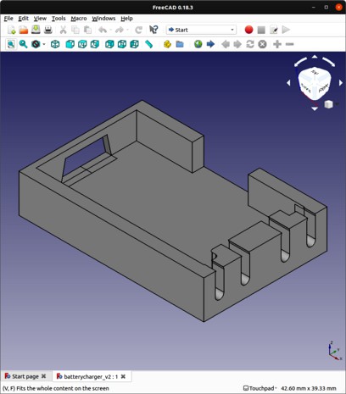This screenshot has height=394, width=346.
Task: Stop loading page X icon
Action: pyautogui.click(x=262, y=44)
